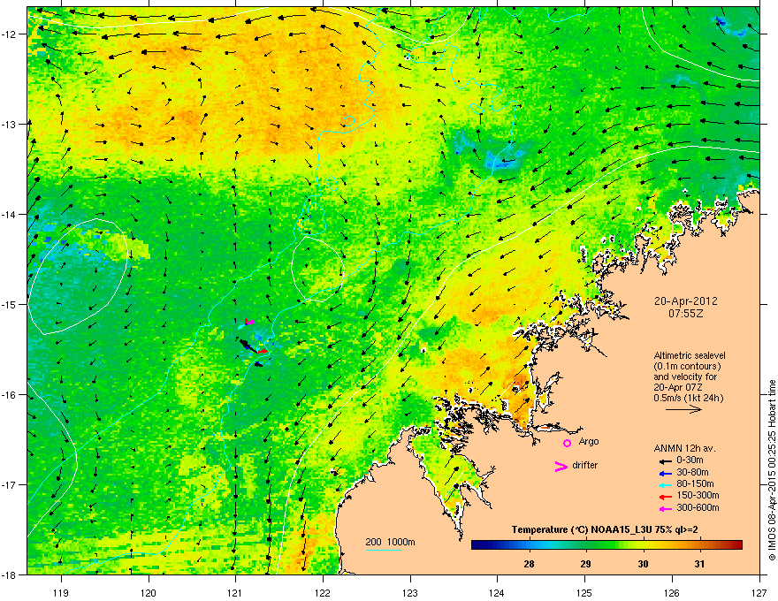Click the '30-80m' depth label

(692, 472)
